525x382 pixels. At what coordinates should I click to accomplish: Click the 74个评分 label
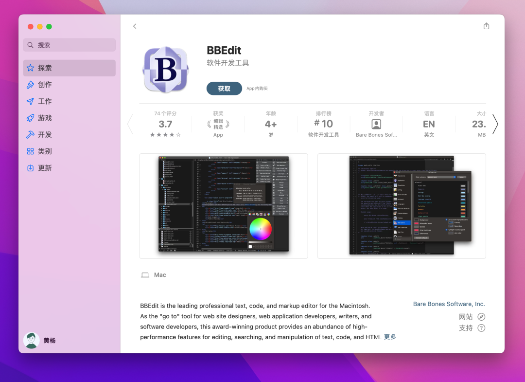pyautogui.click(x=165, y=113)
